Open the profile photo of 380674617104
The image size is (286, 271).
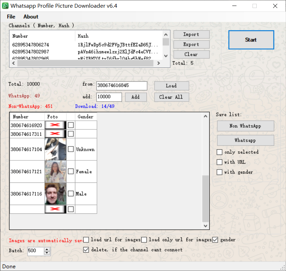click(x=55, y=149)
